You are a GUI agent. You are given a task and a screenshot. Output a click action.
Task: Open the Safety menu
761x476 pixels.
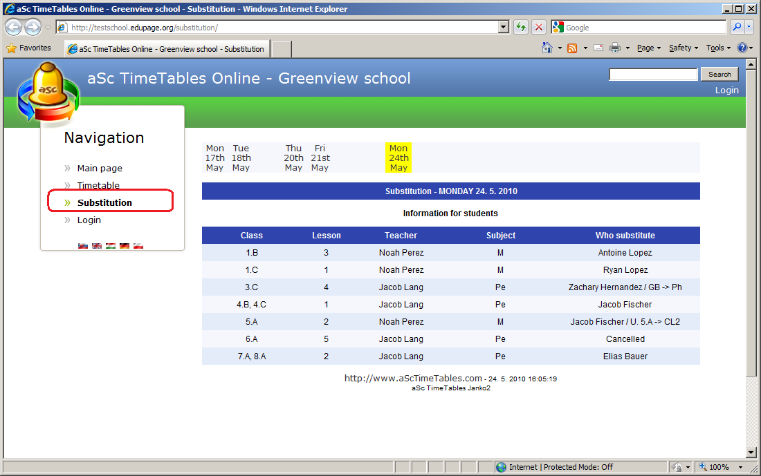684,48
